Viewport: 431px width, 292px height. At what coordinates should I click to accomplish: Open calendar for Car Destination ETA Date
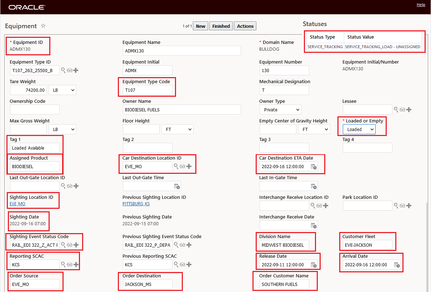(x=314, y=166)
